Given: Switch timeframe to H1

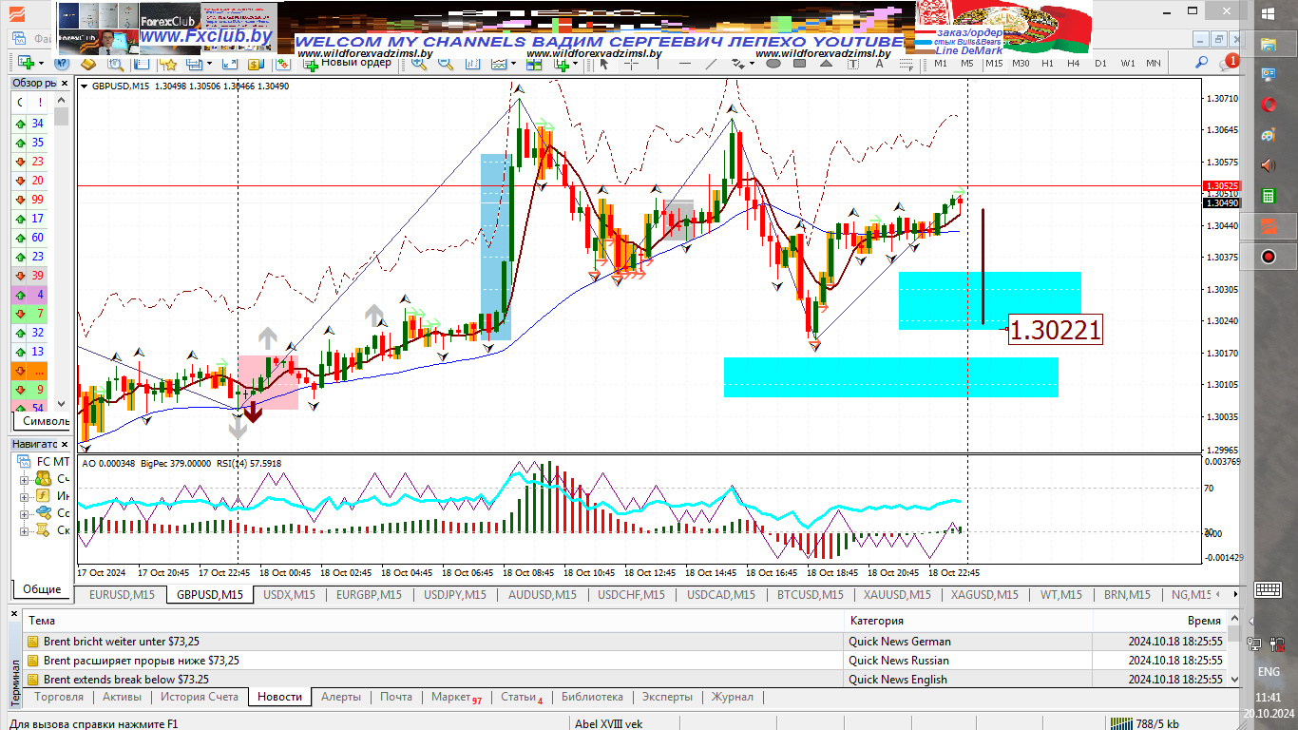Looking at the screenshot, I should 1047,63.
